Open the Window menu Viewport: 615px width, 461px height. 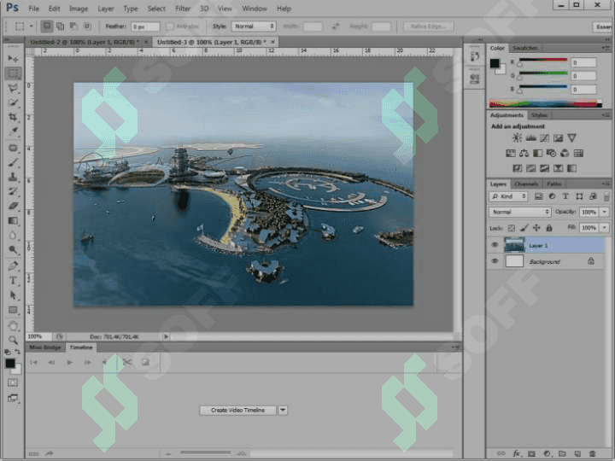255,9
